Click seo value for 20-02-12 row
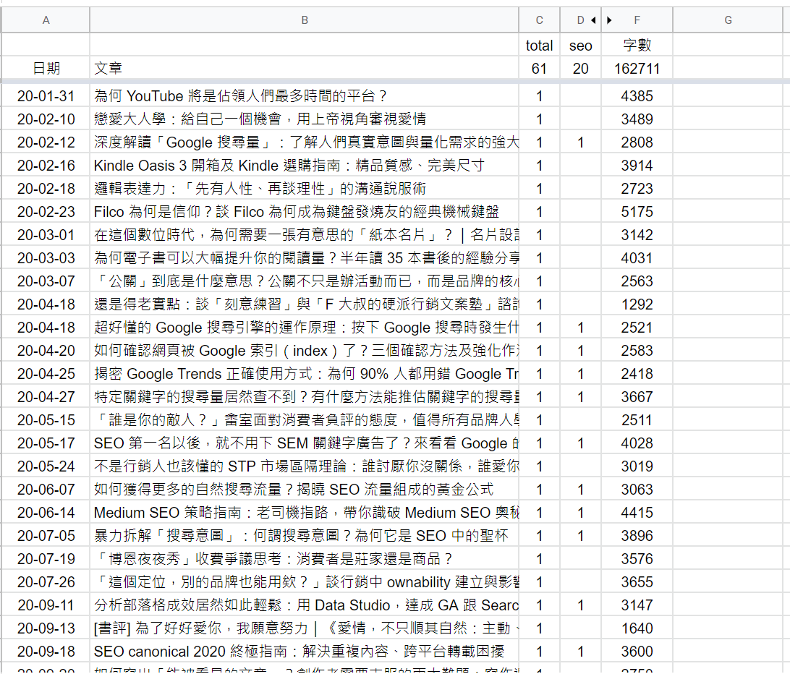790x674 pixels. 580,142
